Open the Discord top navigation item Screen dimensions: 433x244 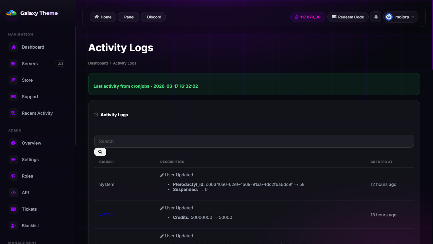coord(154,17)
